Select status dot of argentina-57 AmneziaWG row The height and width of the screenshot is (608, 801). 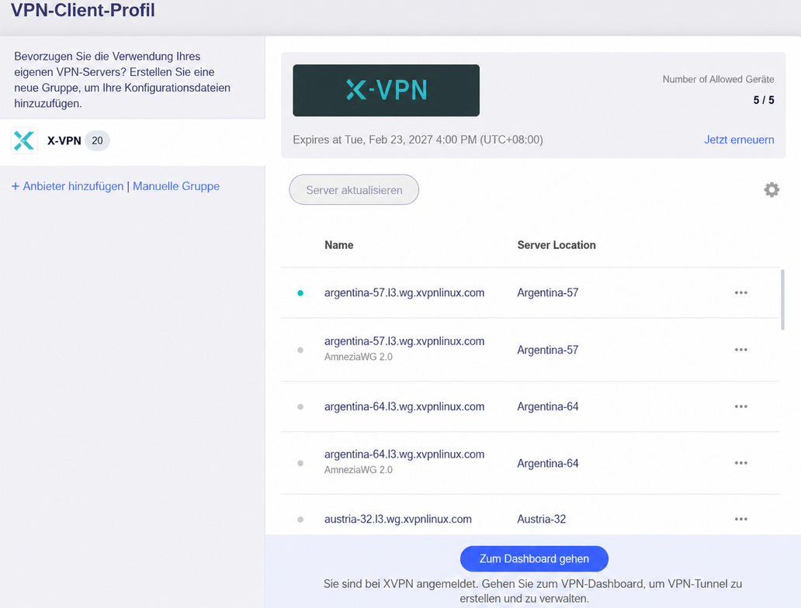(x=300, y=351)
